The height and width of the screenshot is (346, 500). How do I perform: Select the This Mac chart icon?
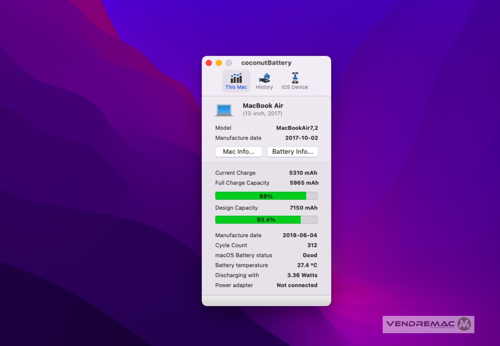click(x=236, y=78)
